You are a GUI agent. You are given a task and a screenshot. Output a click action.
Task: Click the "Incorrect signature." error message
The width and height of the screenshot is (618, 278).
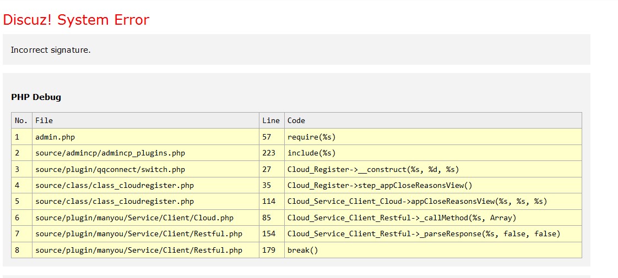51,50
